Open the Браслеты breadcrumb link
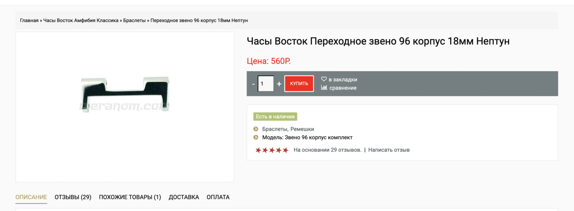 click(135, 21)
